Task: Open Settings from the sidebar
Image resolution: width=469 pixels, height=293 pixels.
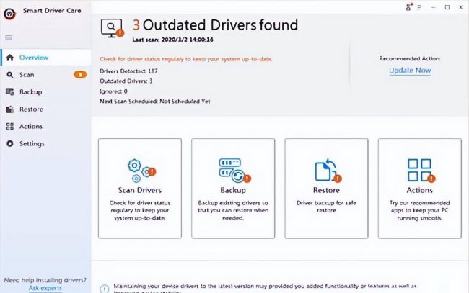Action: point(45,143)
